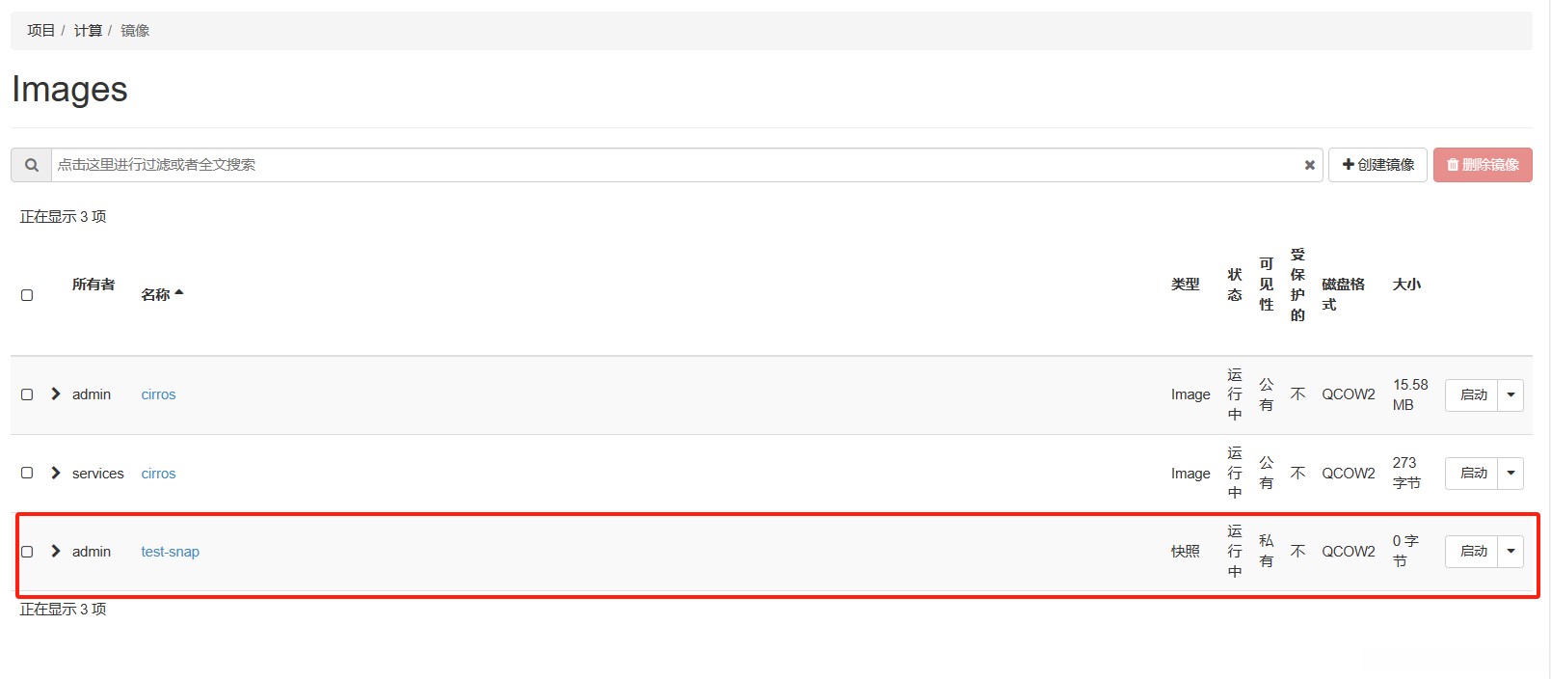Image resolution: width=1551 pixels, height=679 pixels.
Task: Click the 创建镜像 create image button
Action: (1377, 165)
